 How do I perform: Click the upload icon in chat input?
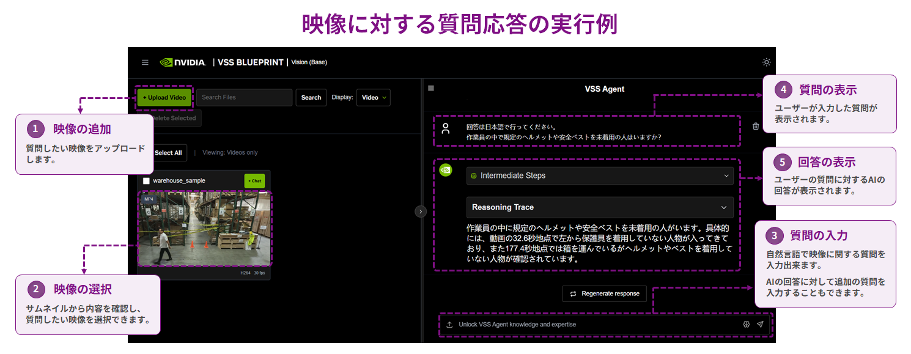click(449, 325)
